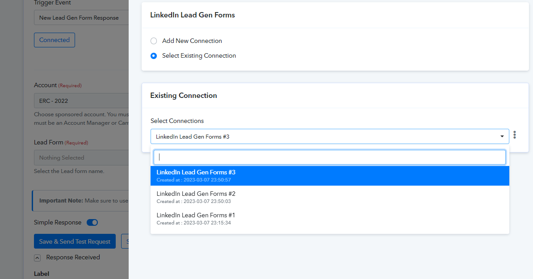Click the Existing Connection heading
The width and height of the screenshot is (533, 279).
(184, 96)
